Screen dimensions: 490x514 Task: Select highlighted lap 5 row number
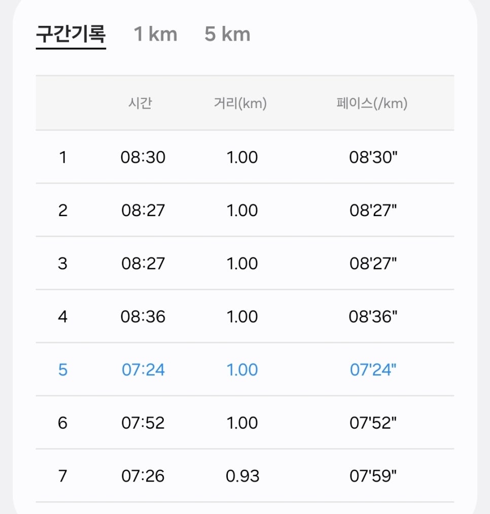[62, 370]
